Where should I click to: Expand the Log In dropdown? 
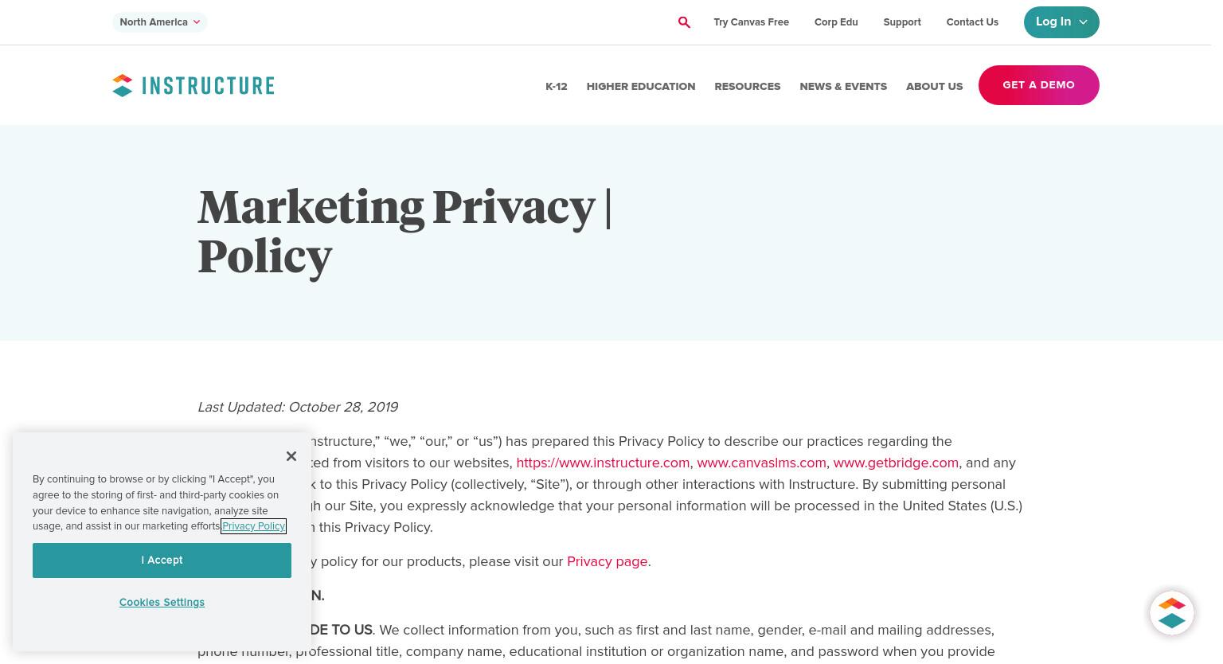pyautogui.click(x=1061, y=22)
